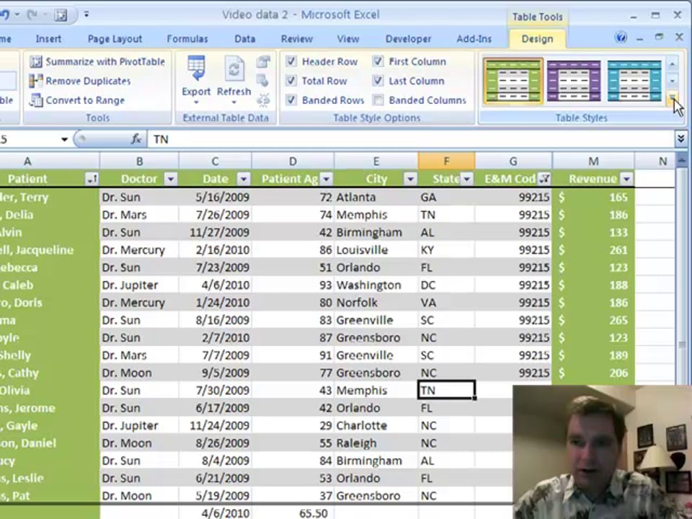Image resolution: width=692 pixels, height=519 pixels.
Task: Switch to the View tab
Action: tap(348, 39)
